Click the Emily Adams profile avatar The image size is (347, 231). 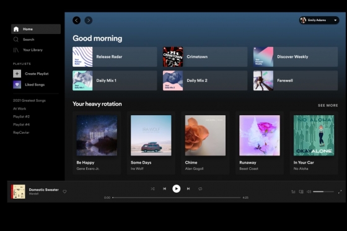point(303,20)
